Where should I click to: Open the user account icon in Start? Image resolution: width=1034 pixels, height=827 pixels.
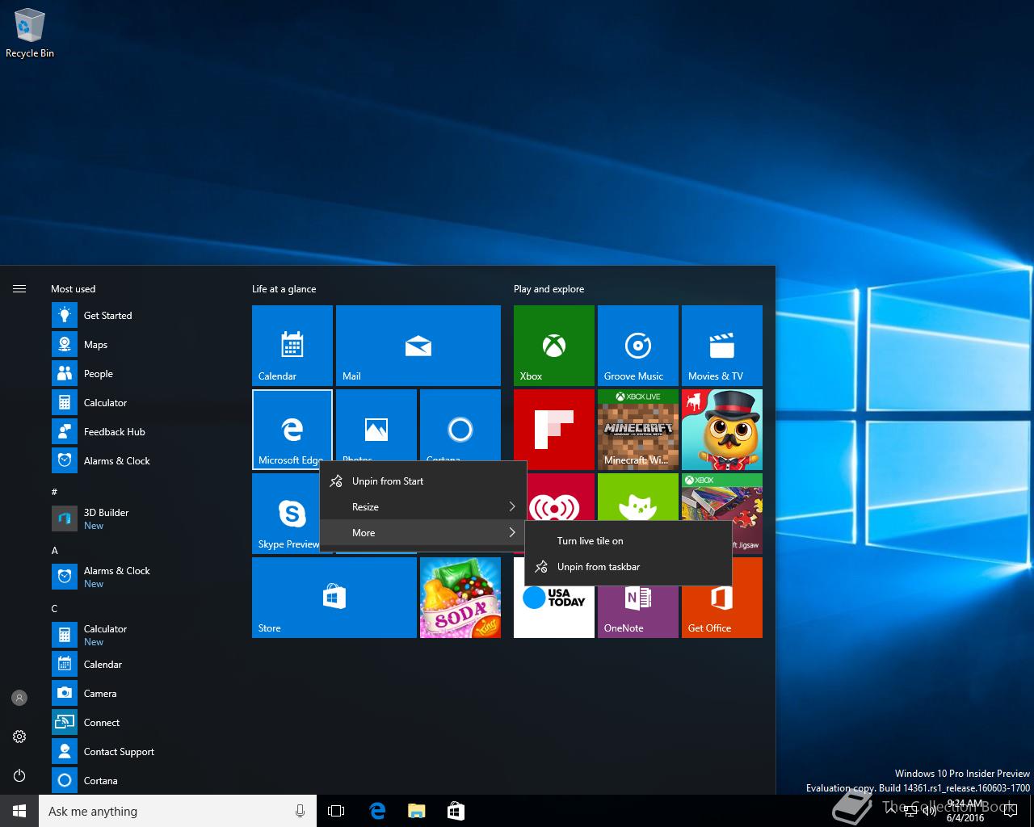(19, 698)
